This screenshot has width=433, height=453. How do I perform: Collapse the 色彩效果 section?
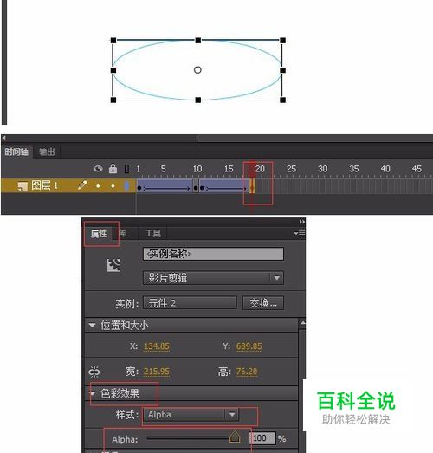coord(93,393)
